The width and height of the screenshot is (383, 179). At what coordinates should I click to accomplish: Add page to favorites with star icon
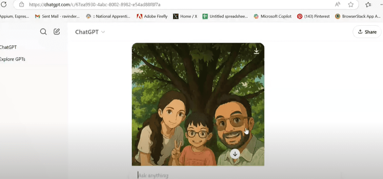coord(351,4)
